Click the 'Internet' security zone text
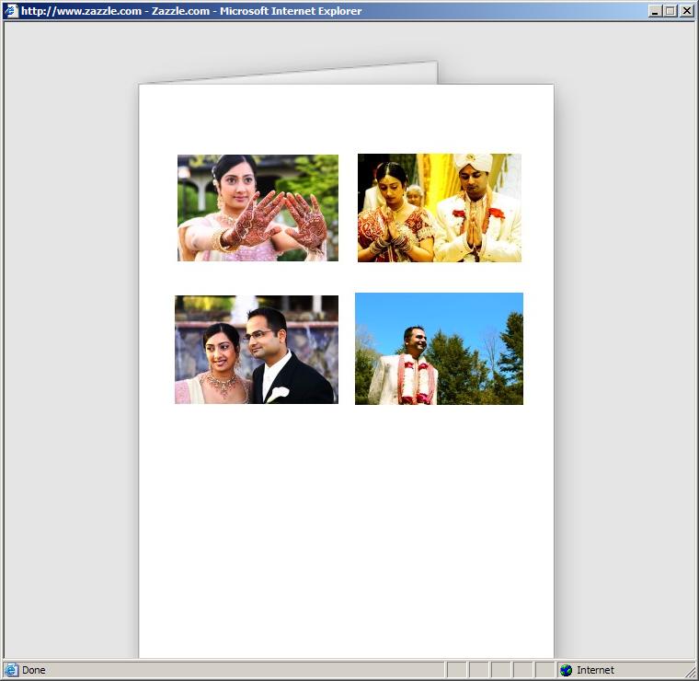This screenshot has width=699, height=681. pyautogui.click(x=595, y=670)
